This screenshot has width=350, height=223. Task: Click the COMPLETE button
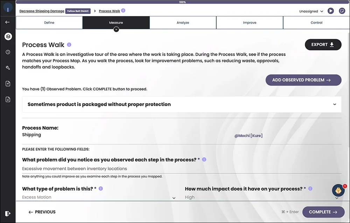[x=323, y=212]
